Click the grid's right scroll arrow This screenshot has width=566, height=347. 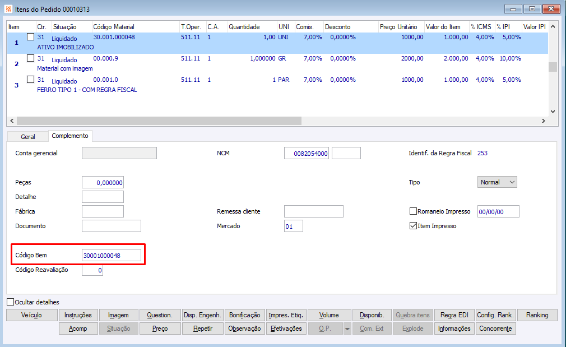point(544,121)
